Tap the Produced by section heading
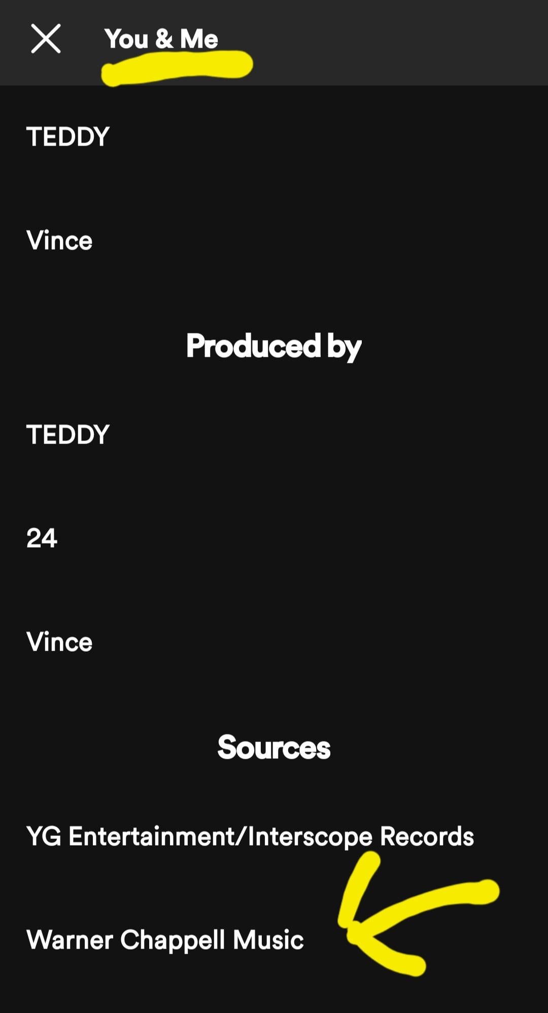Image resolution: width=548 pixels, height=1013 pixels. coord(273,346)
